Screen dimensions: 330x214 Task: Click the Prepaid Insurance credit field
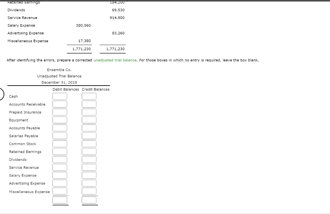click(x=89, y=112)
